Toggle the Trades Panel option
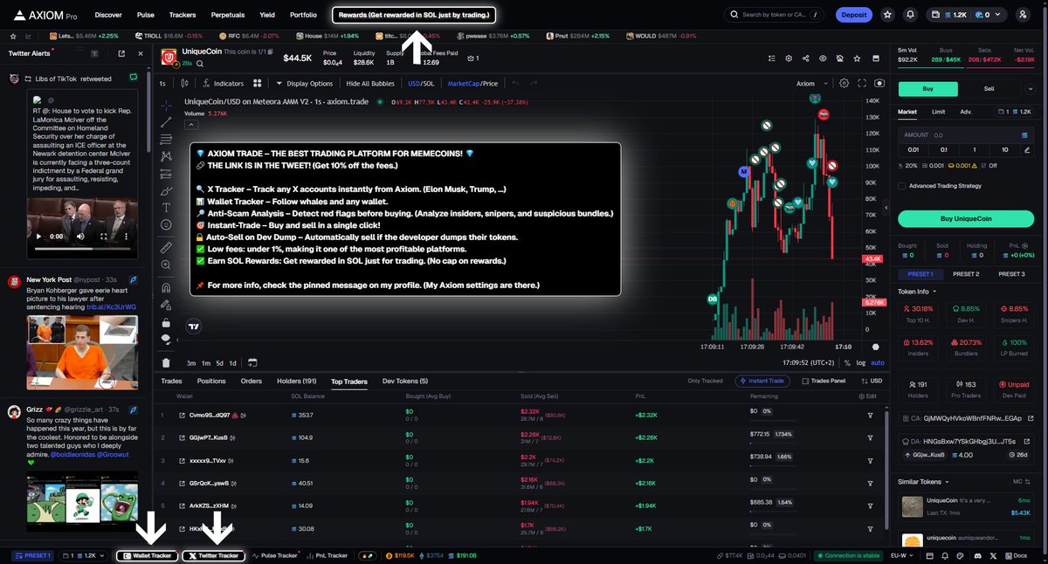This screenshot has height=564, width=1048. pos(824,381)
